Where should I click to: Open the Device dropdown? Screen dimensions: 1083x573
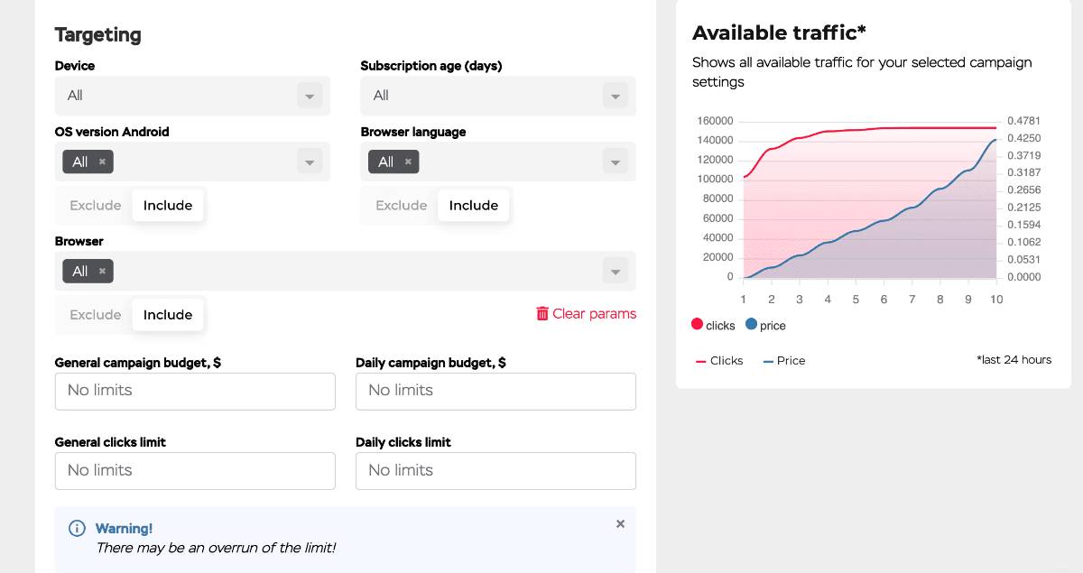[309, 96]
